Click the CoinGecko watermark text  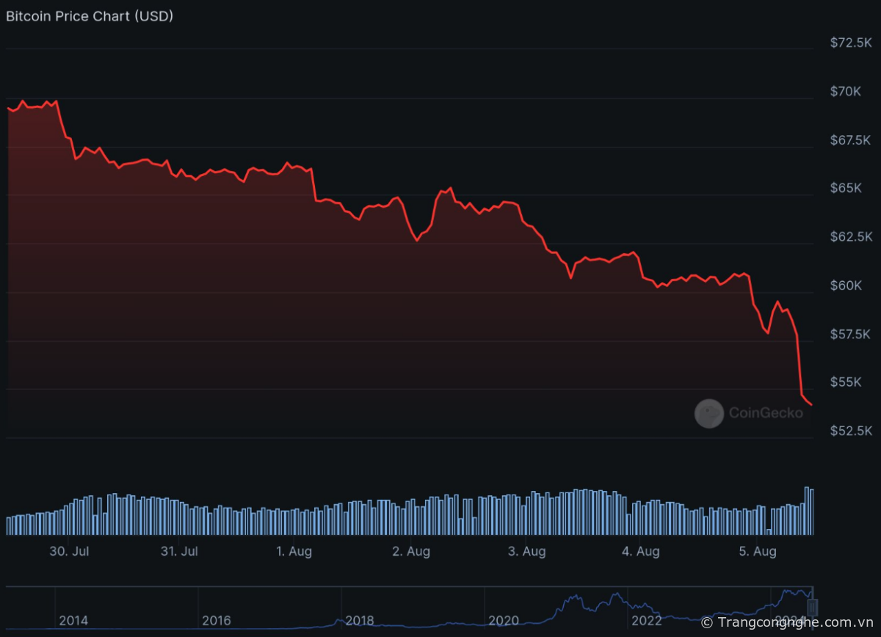tap(766, 413)
